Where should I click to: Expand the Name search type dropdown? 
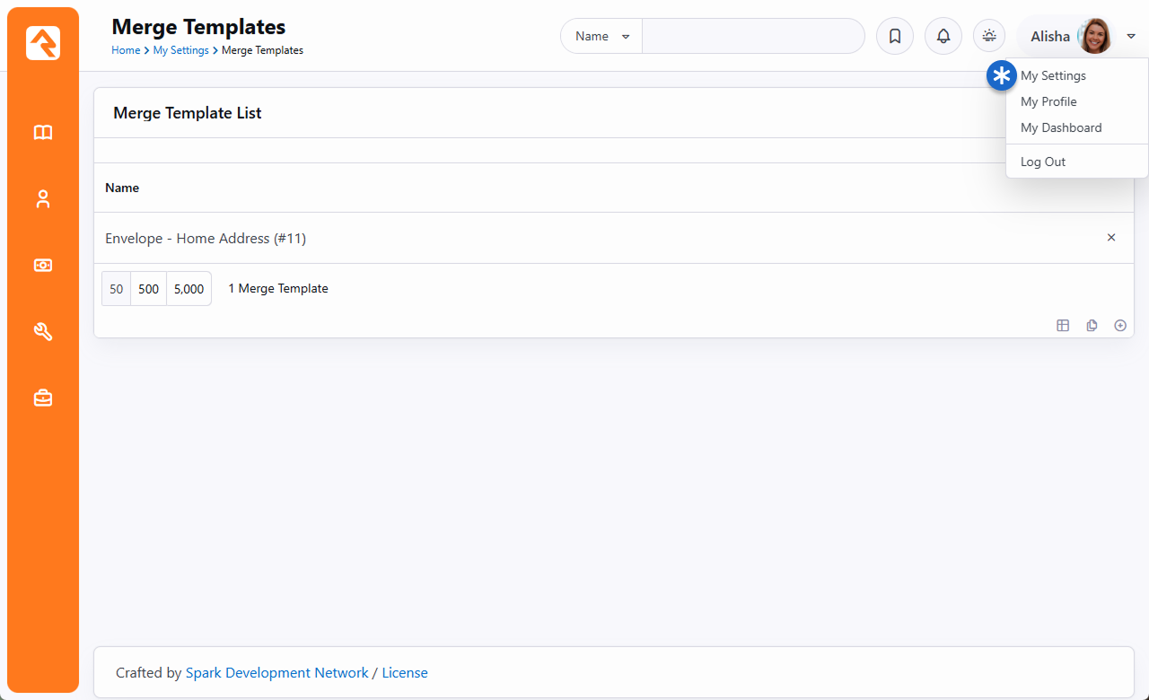pos(601,37)
